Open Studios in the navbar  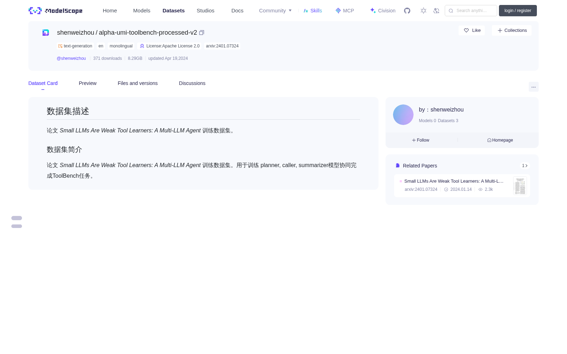click(206, 11)
